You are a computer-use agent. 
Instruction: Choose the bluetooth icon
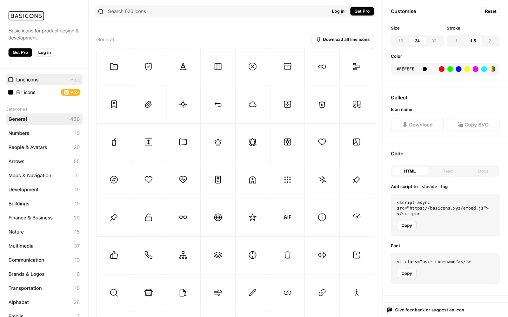pos(322,180)
